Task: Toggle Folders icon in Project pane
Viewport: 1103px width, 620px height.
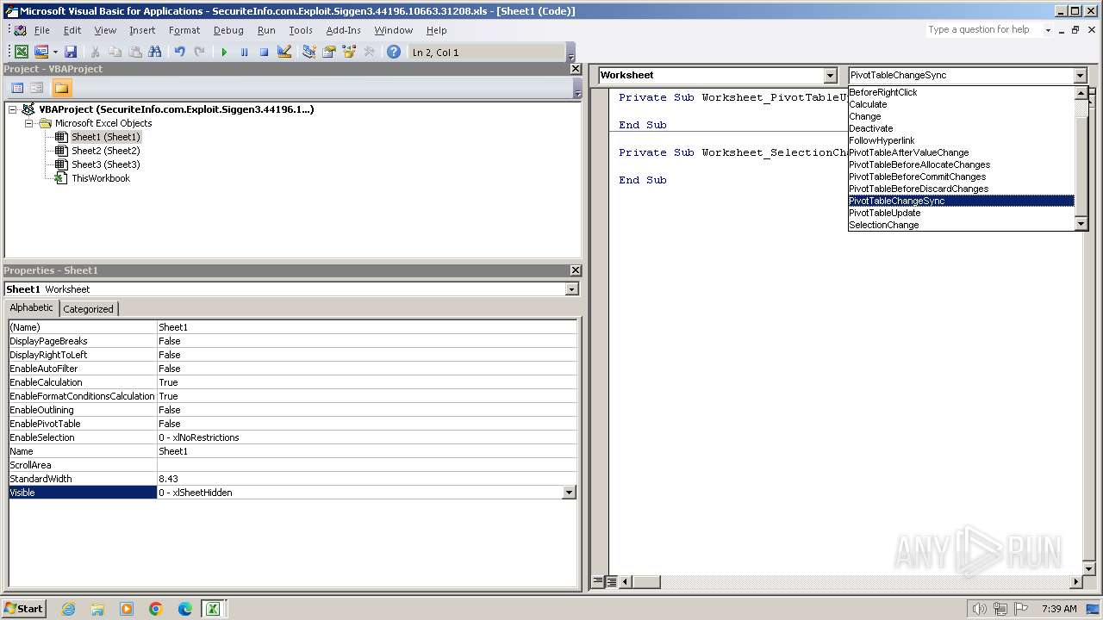Action: [61, 88]
